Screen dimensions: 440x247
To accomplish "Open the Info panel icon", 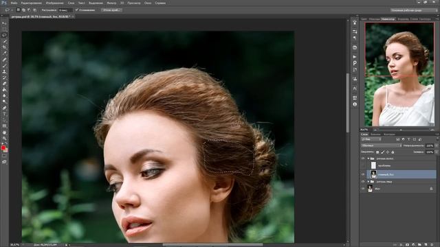I will [x=355, y=104].
